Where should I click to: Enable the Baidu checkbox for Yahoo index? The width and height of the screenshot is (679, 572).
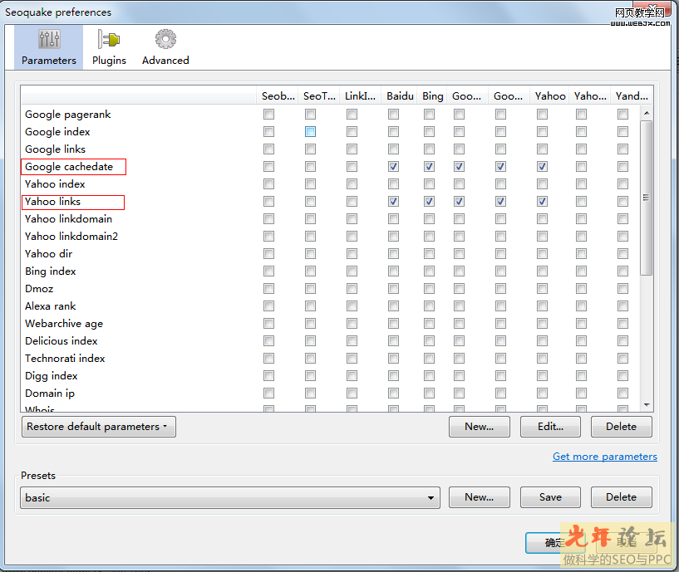393,183
